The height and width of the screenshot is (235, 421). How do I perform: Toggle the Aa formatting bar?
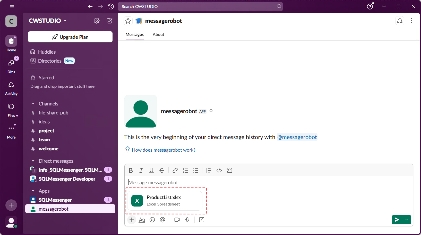(142, 220)
